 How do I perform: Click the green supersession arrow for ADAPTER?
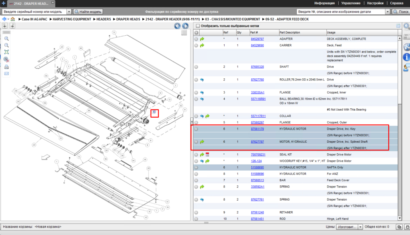click(202, 39)
